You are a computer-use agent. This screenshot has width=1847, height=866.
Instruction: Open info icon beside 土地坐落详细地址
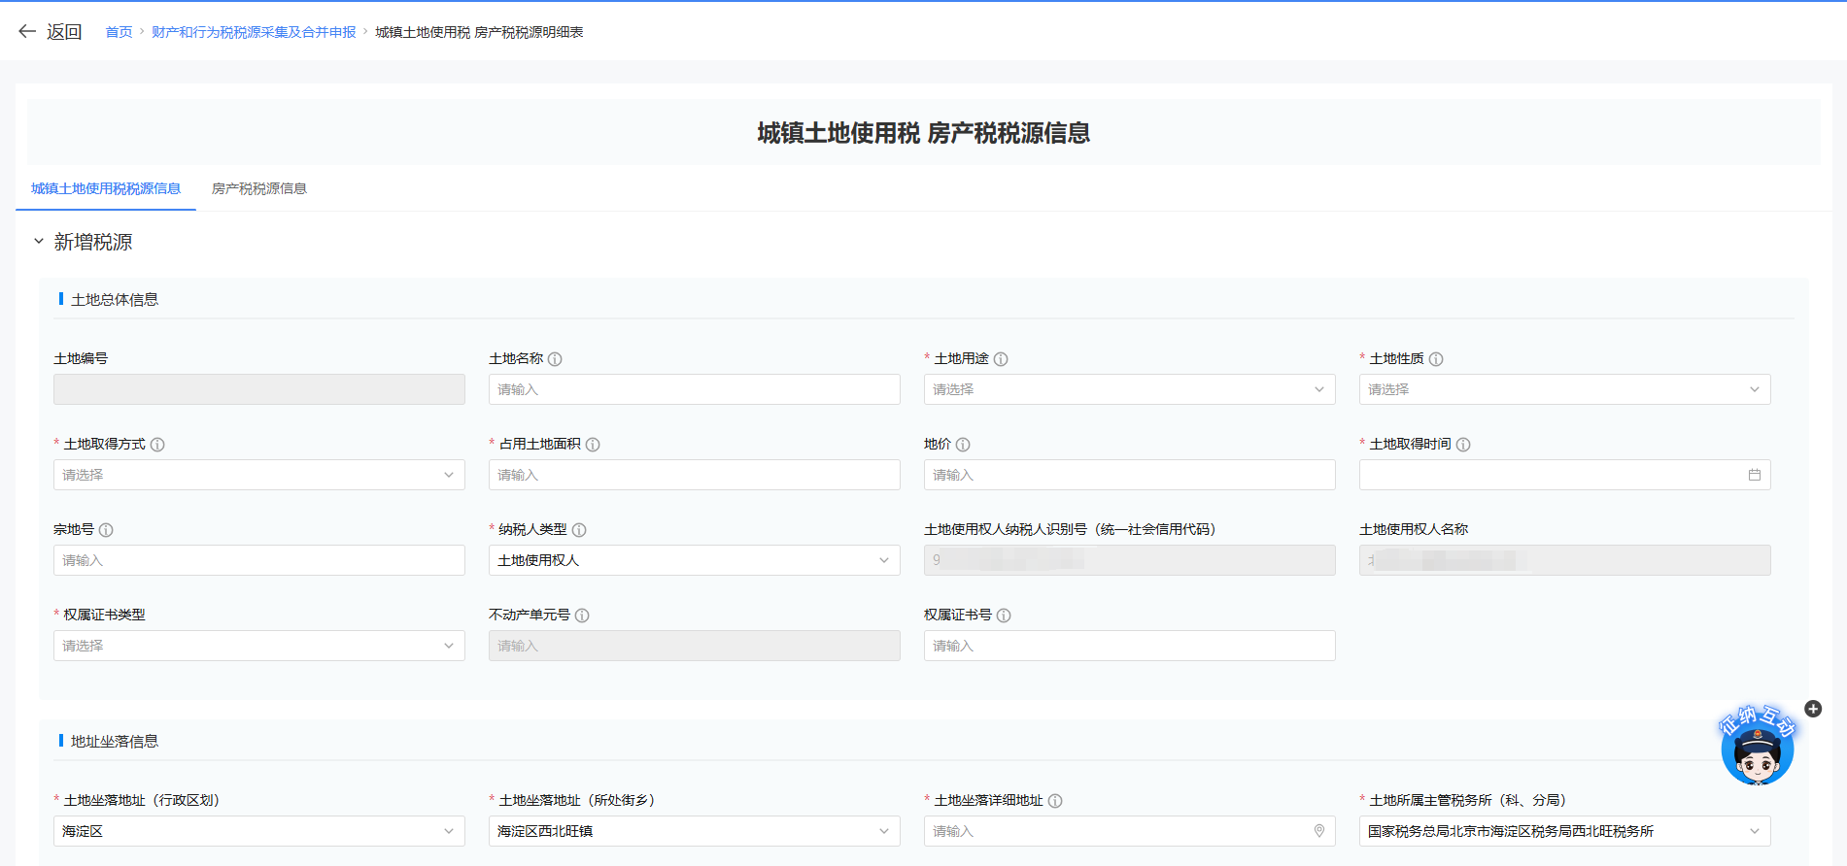pos(1055,801)
